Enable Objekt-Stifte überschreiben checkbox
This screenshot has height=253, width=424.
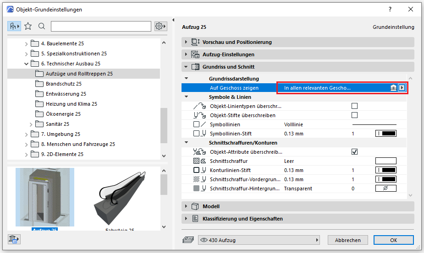coord(354,115)
